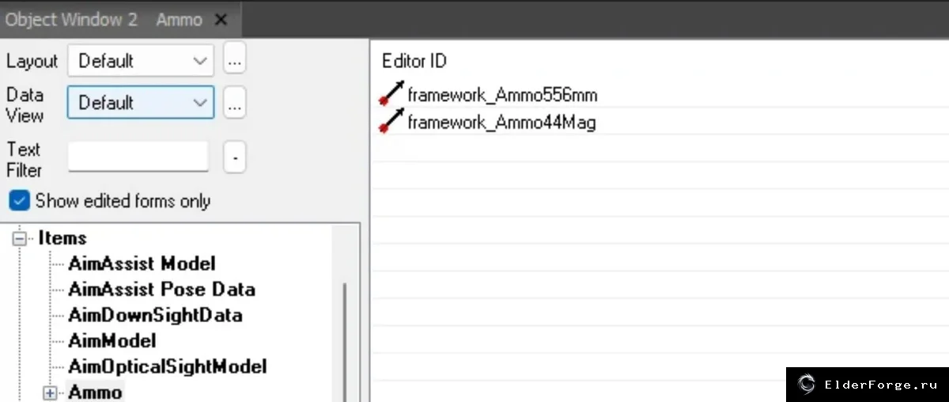This screenshot has width=949, height=402.
Task: Open the Data View dropdown
Action: pyautogui.click(x=141, y=102)
